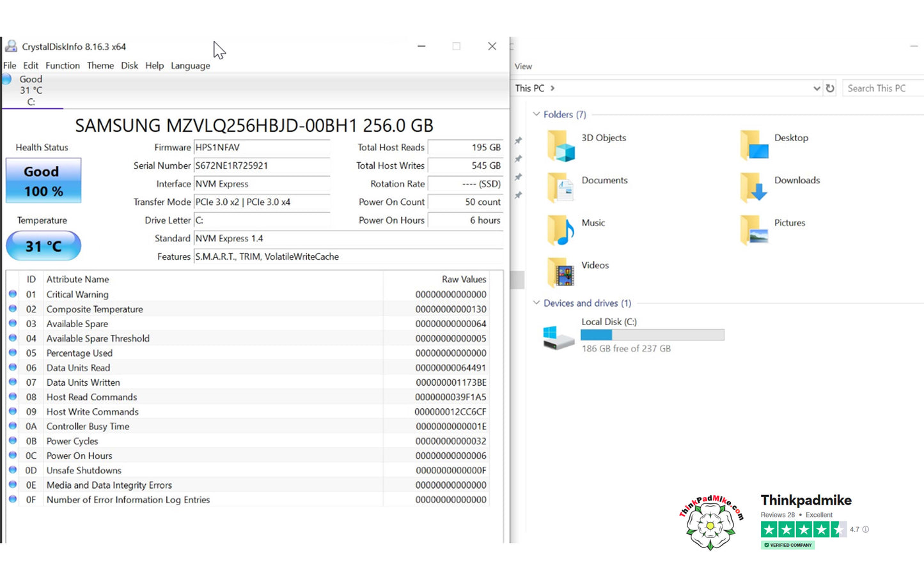Select the Media and Data Integrity Errors row
Image resolution: width=924 pixels, height=580 pixels.
point(248,485)
